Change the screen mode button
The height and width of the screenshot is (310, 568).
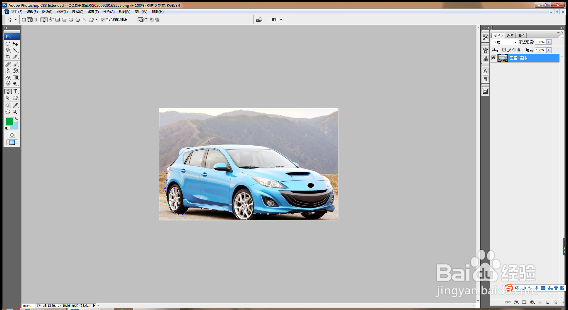tap(12, 142)
